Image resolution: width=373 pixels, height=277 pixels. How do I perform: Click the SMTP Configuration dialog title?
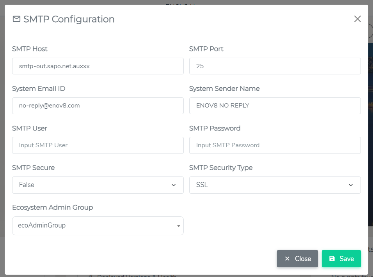click(x=69, y=19)
